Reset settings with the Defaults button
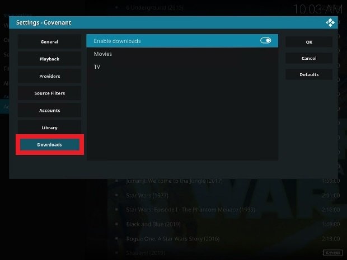Image resolution: width=347 pixels, height=260 pixels. click(x=309, y=74)
